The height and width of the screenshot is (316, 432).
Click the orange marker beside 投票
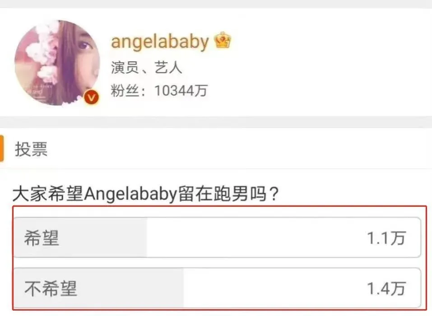2,149
